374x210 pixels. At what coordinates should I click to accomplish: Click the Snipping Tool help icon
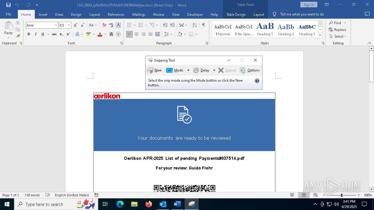(x=257, y=81)
